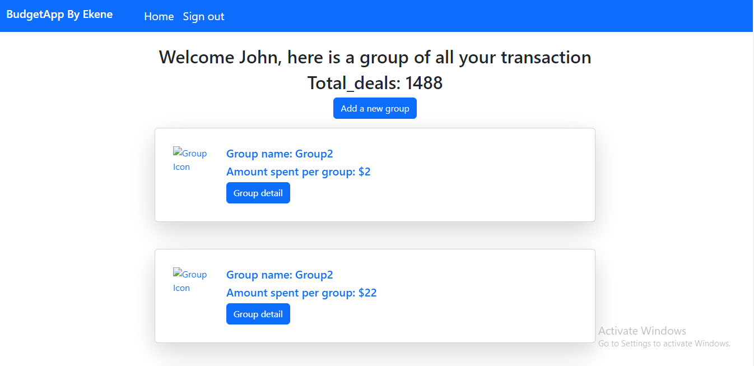This screenshot has width=754, height=366.
Task: Select the "Amount spent per group: $2" link
Action: tap(298, 172)
